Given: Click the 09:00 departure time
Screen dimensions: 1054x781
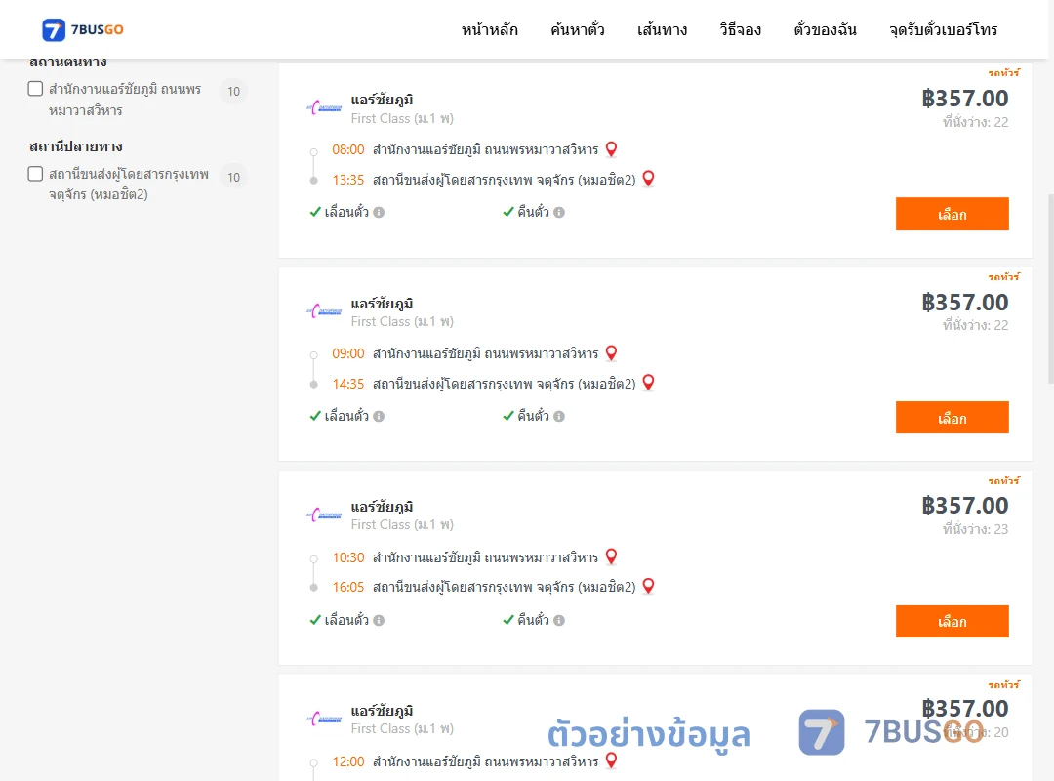Looking at the screenshot, I should click(x=348, y=353).
